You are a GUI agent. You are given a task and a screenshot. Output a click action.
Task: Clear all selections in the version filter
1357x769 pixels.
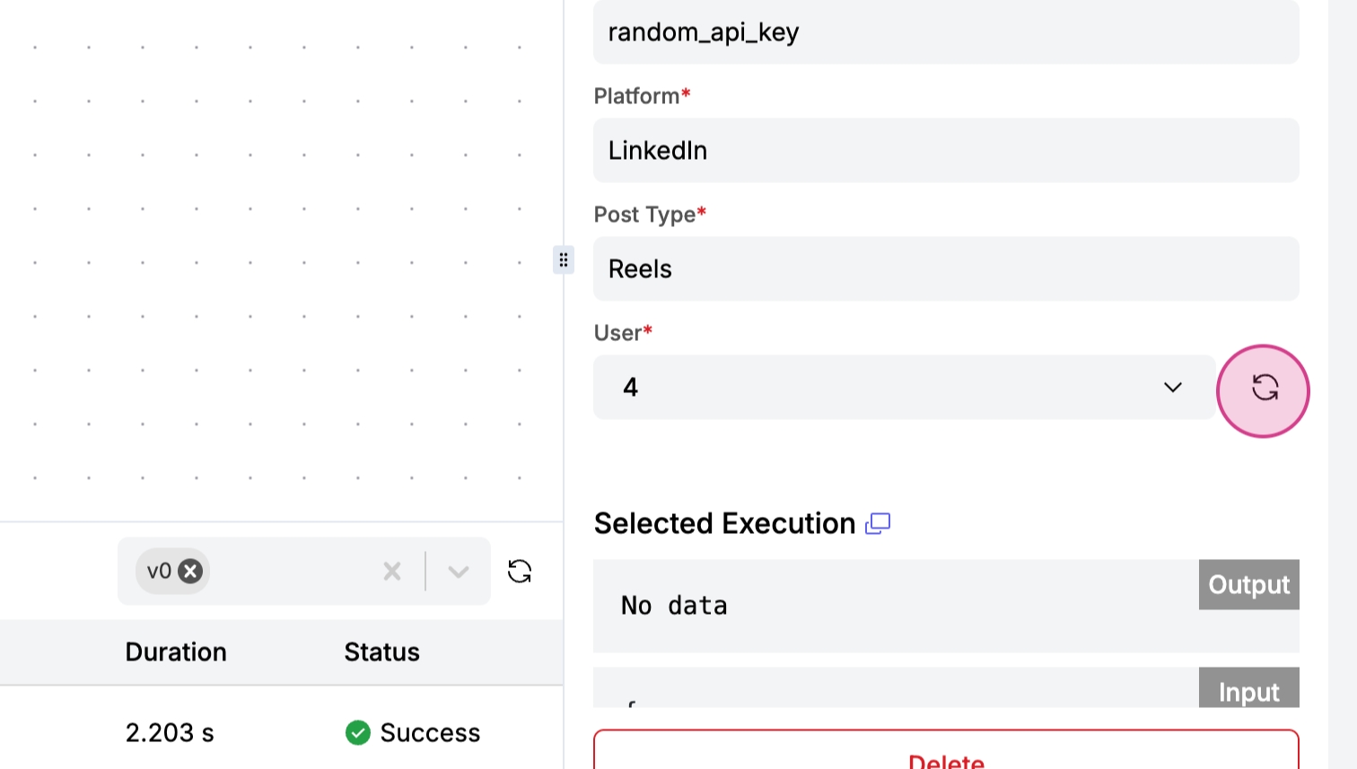pyautogui.click(x=392, y=572)
